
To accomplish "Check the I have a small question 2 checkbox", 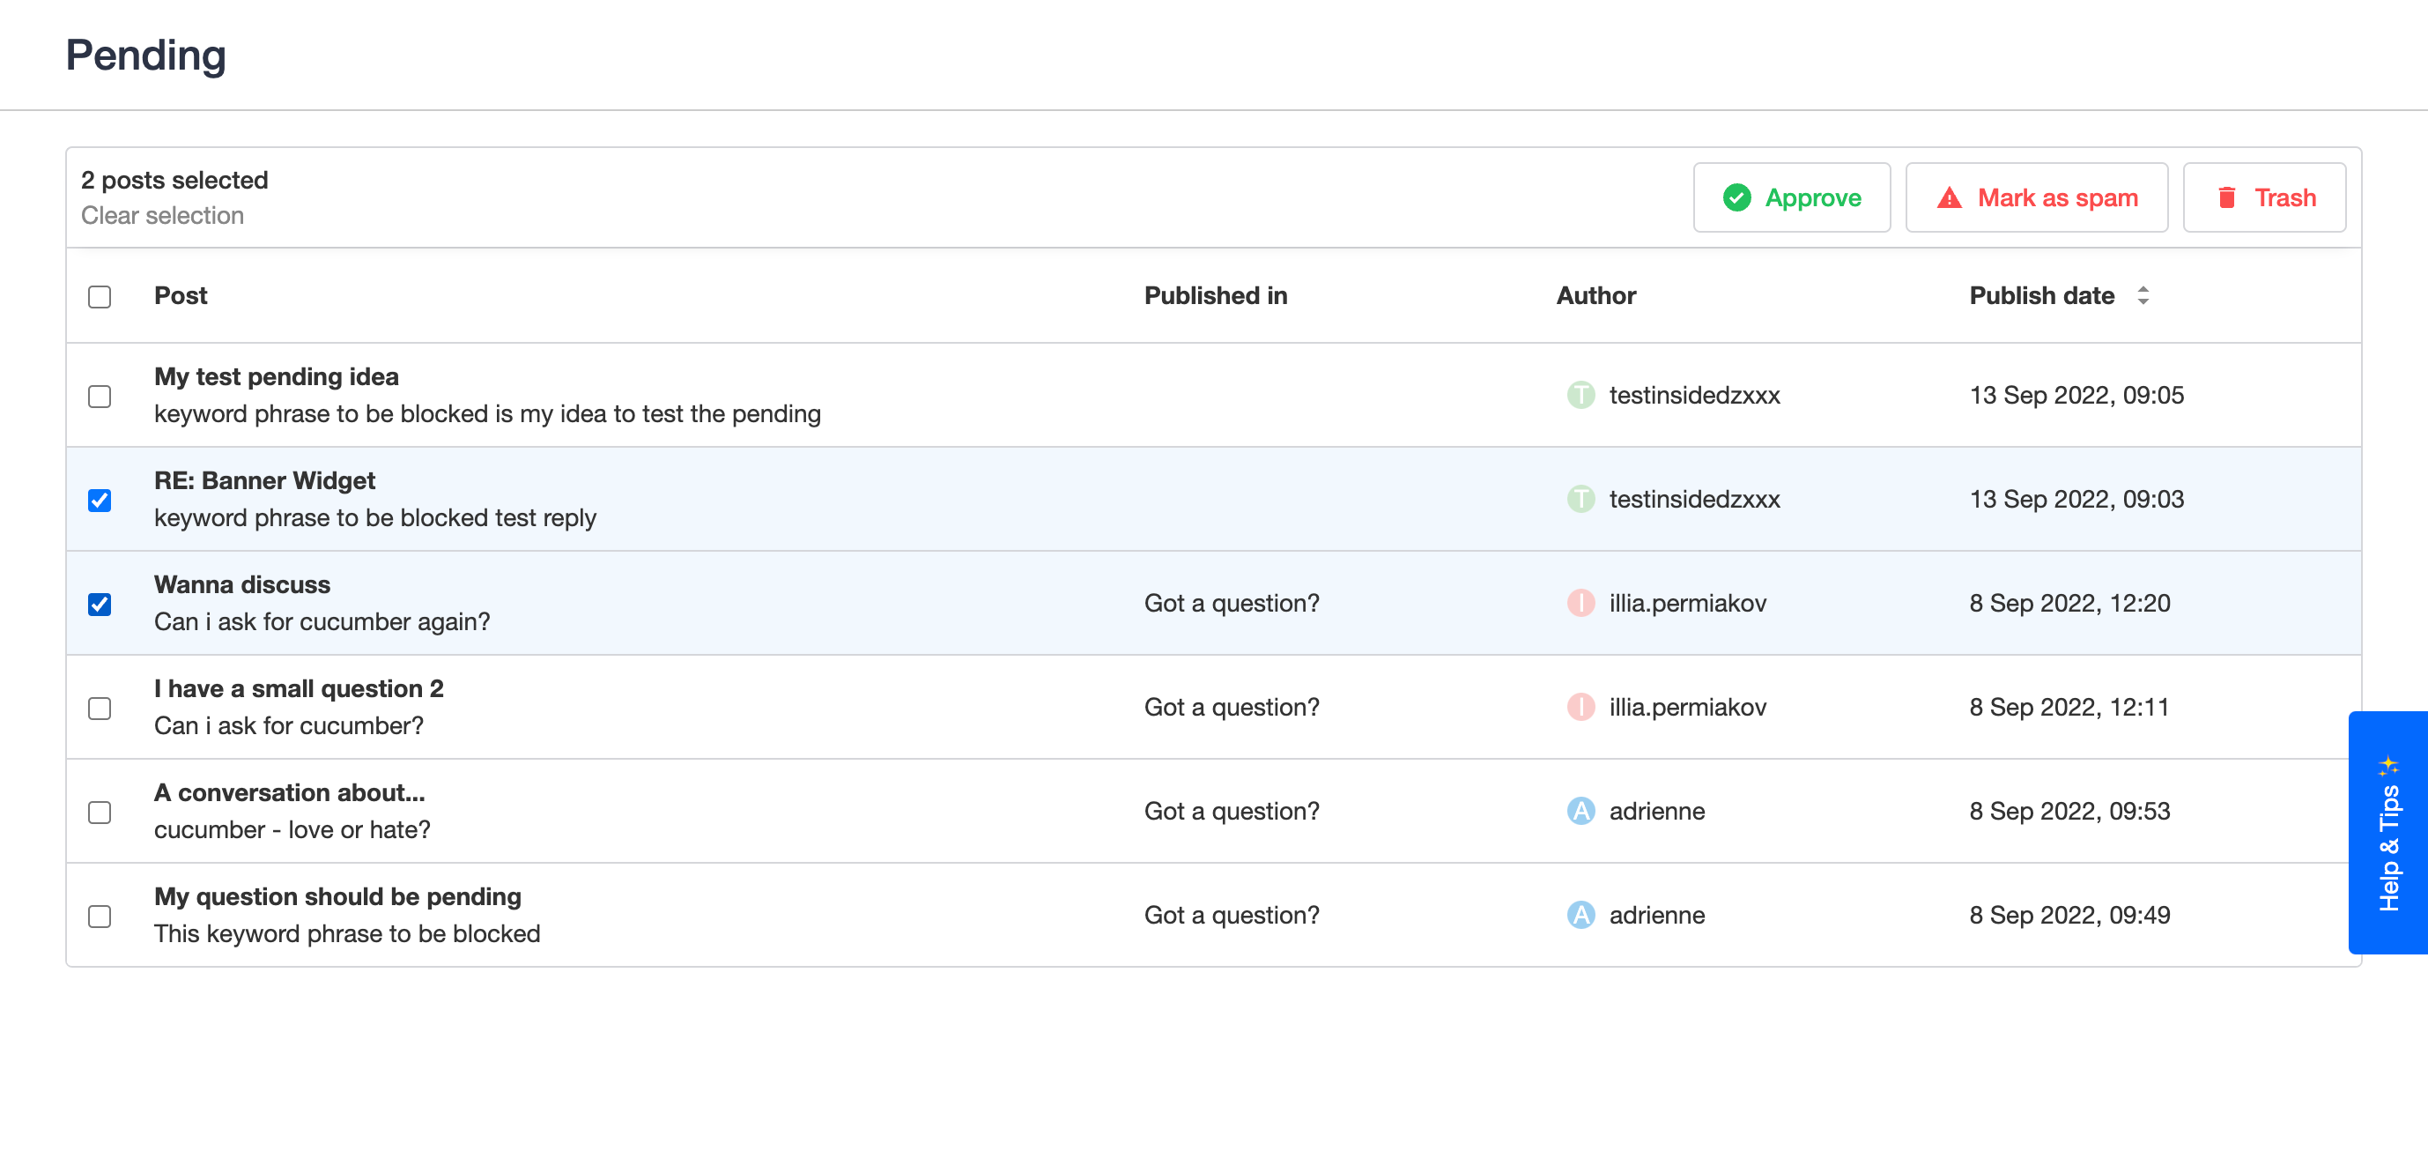I will coord(100,709).
